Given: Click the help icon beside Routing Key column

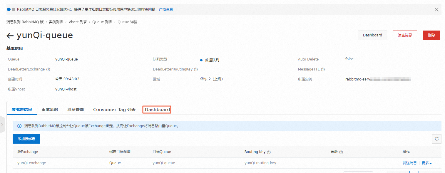Looking at the screenshot, I should pyautogui.click(x=269, y=152).
